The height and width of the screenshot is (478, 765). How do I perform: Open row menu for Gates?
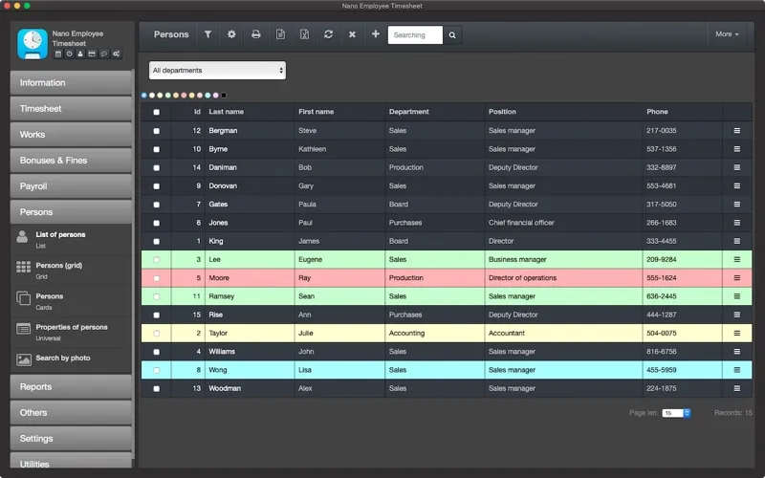coord(736,205)
